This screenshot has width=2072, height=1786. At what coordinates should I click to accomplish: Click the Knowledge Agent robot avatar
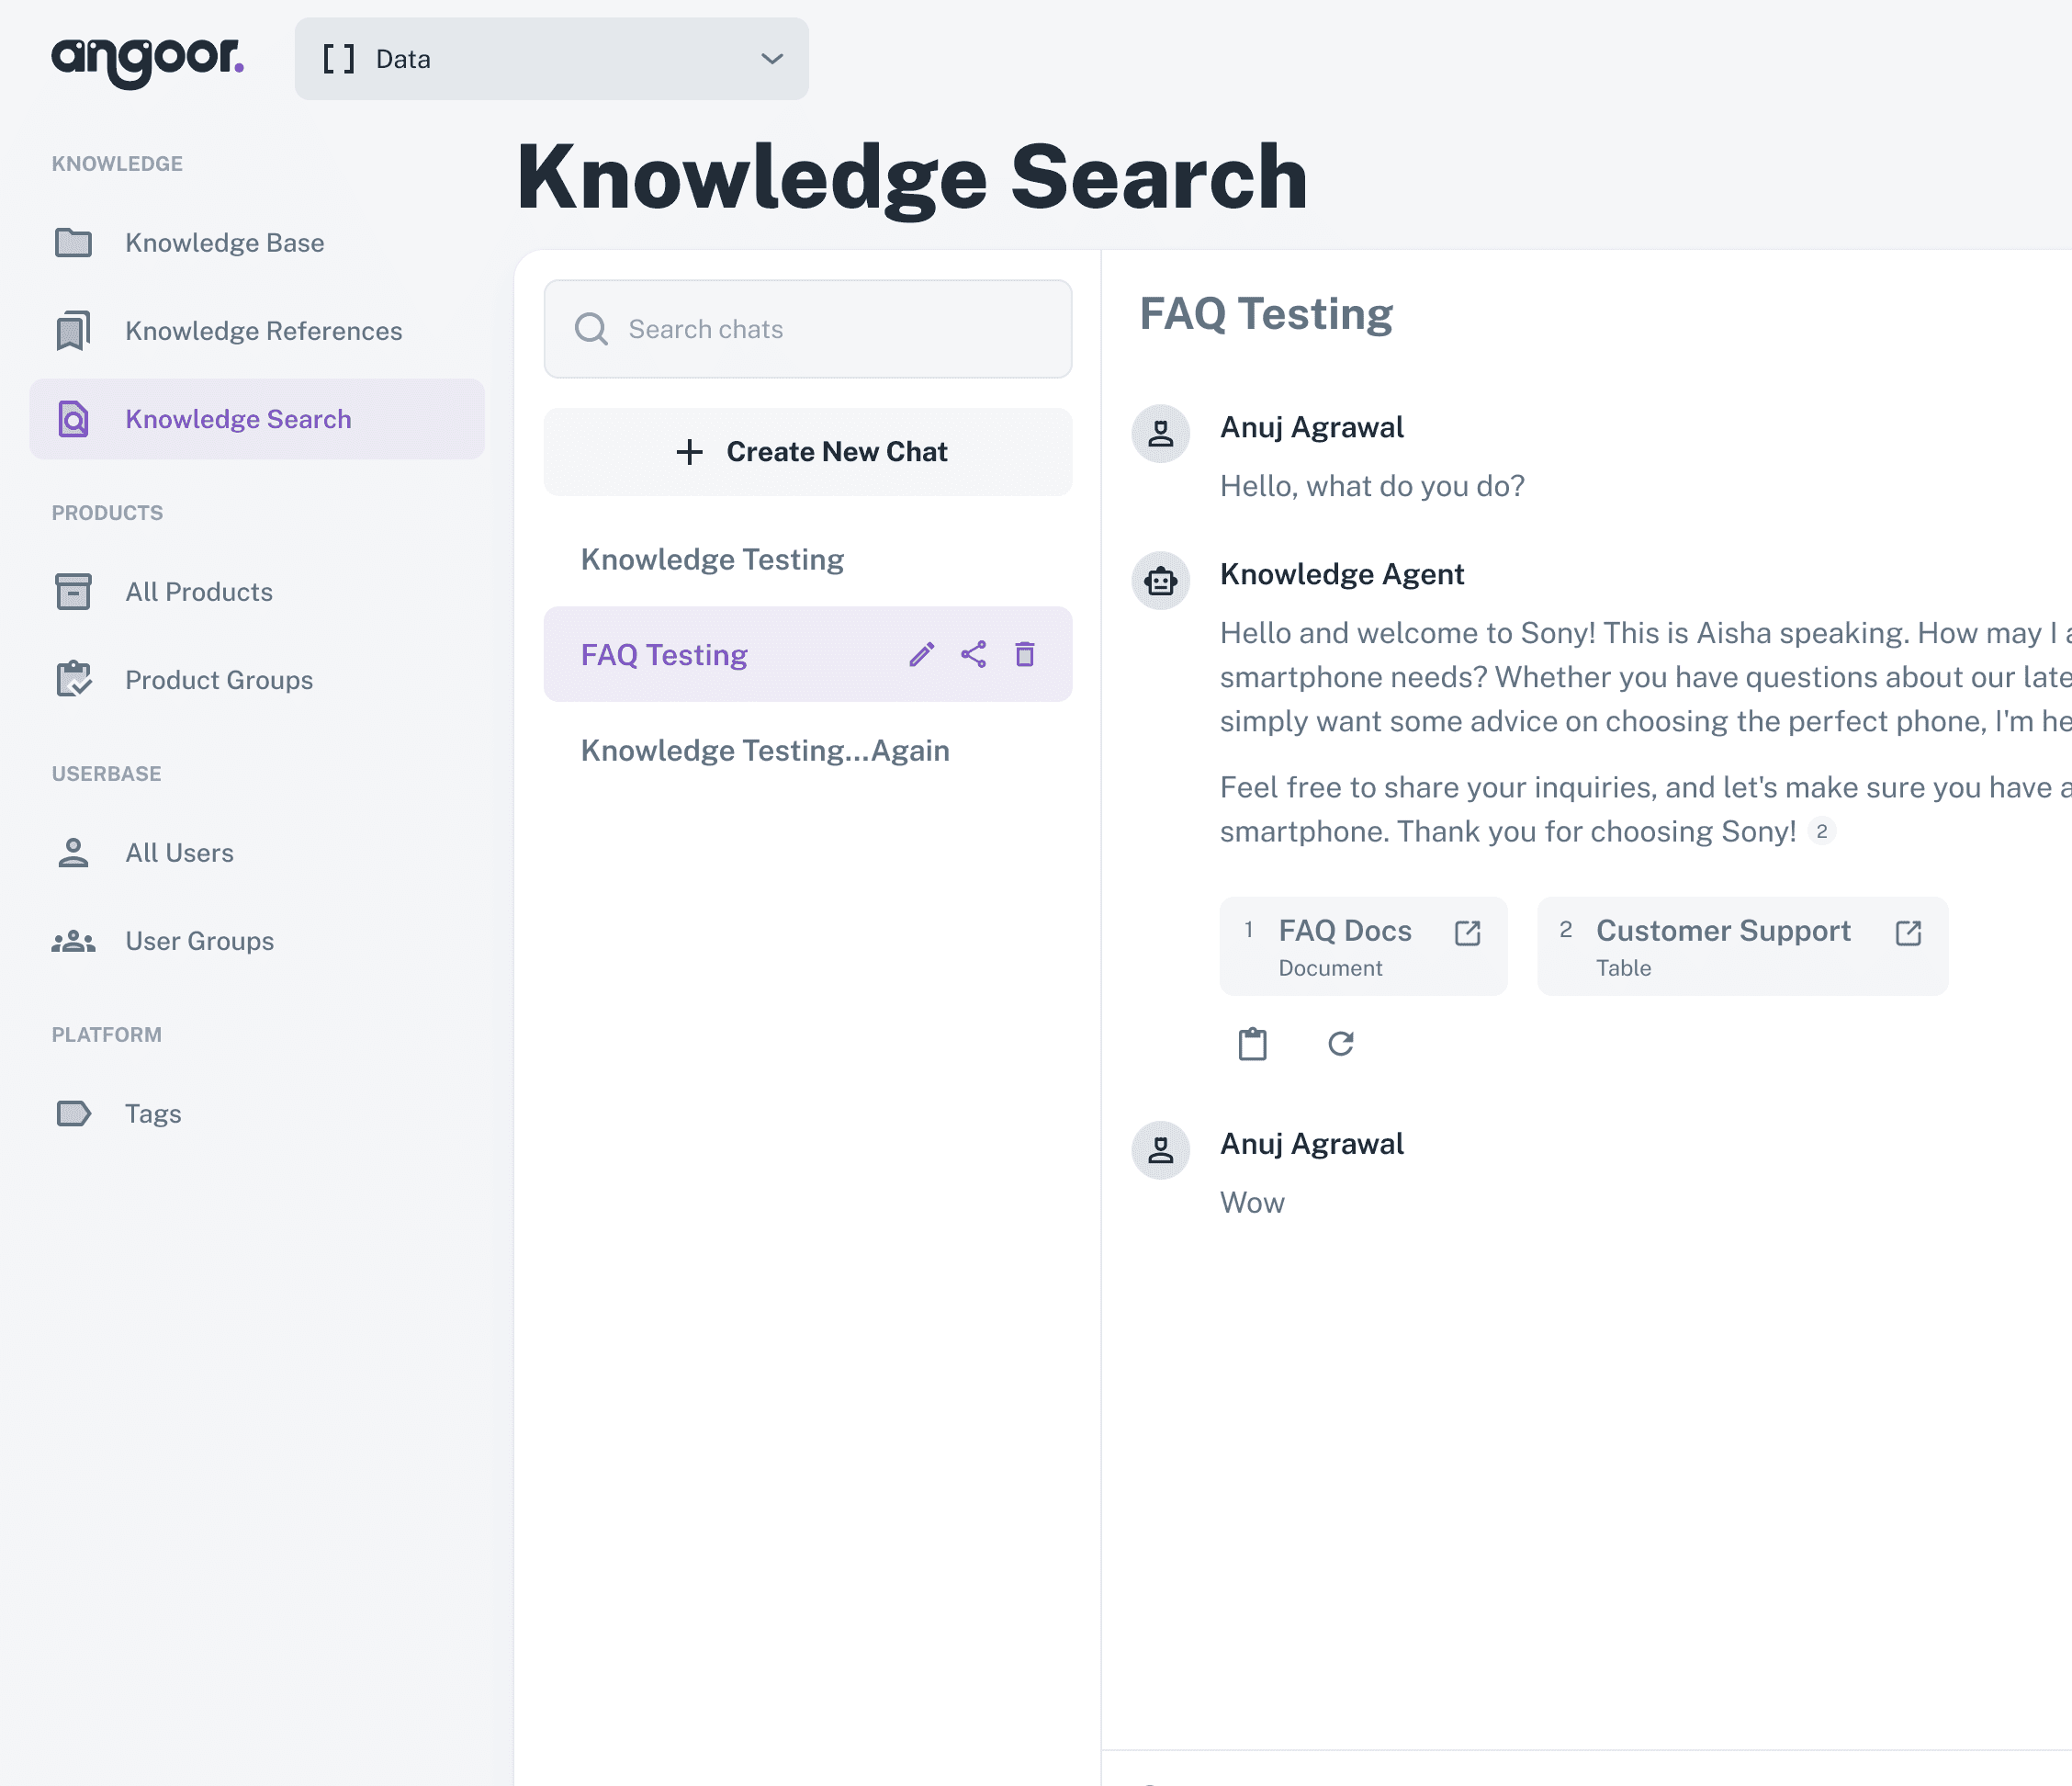click(x=1159, y=581)
